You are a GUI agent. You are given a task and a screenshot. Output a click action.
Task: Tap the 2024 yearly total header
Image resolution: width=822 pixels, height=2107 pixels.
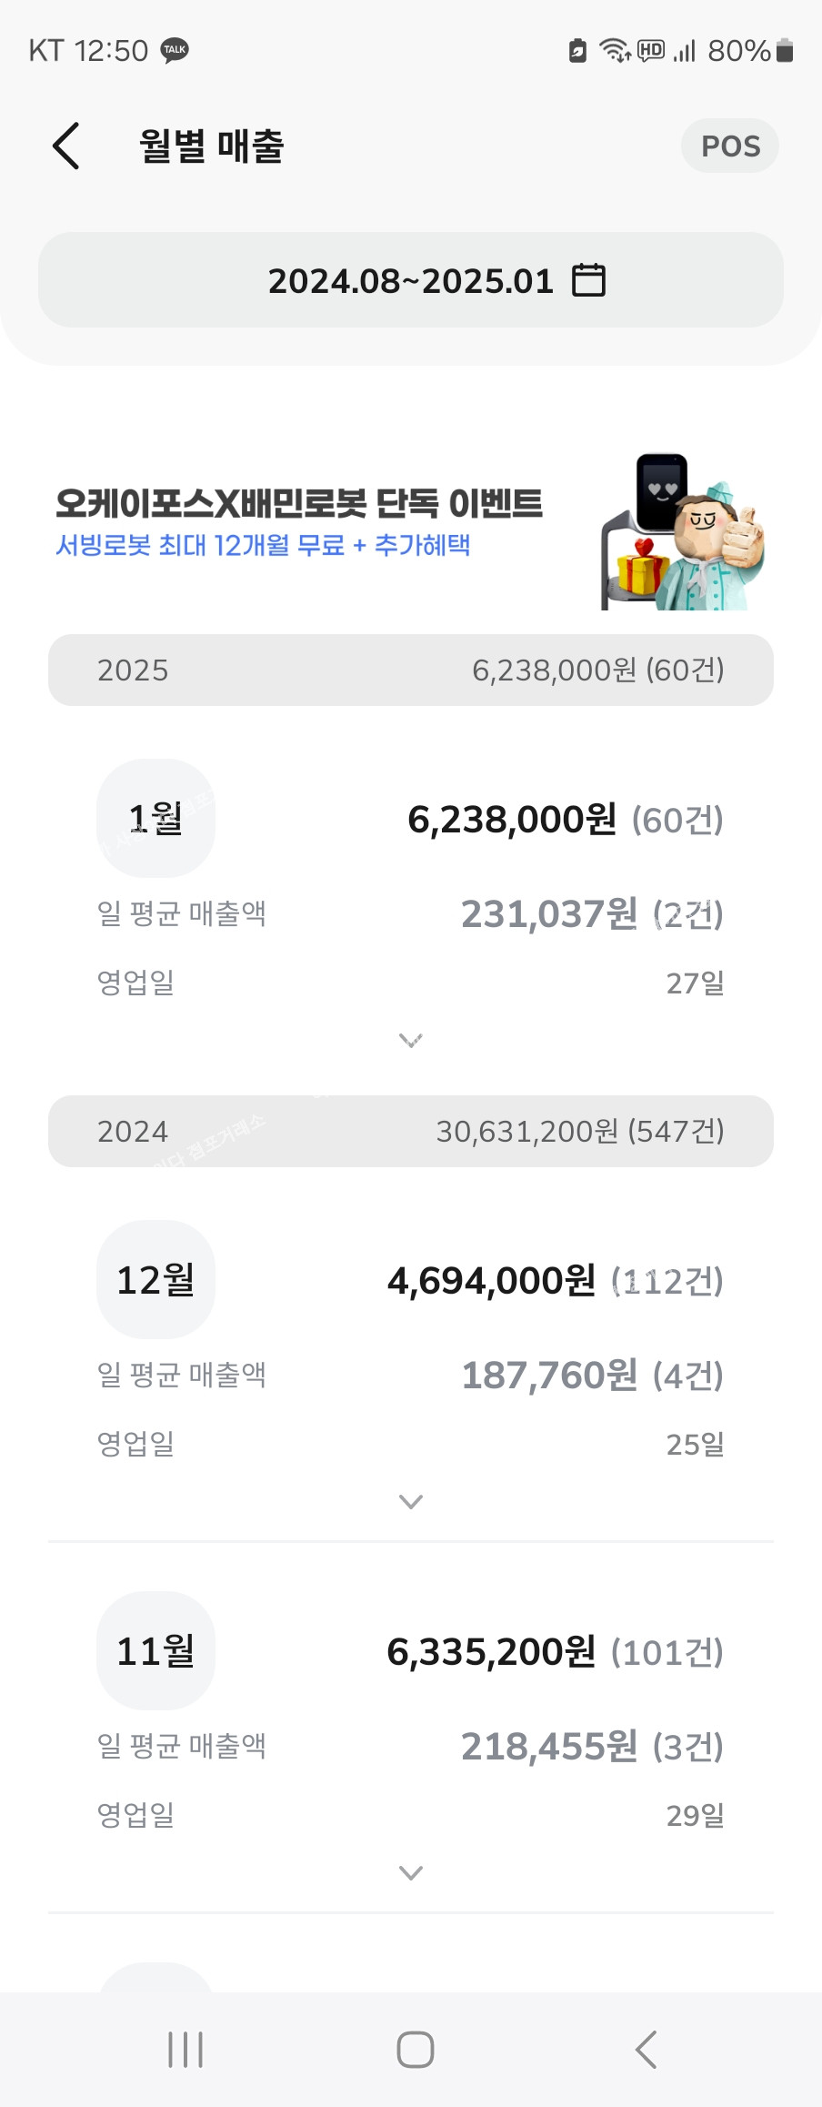pyautogui.click(x=411, y=1131)
